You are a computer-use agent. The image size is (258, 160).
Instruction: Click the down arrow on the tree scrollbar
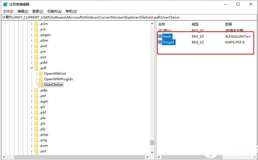(x=152, y=152)
